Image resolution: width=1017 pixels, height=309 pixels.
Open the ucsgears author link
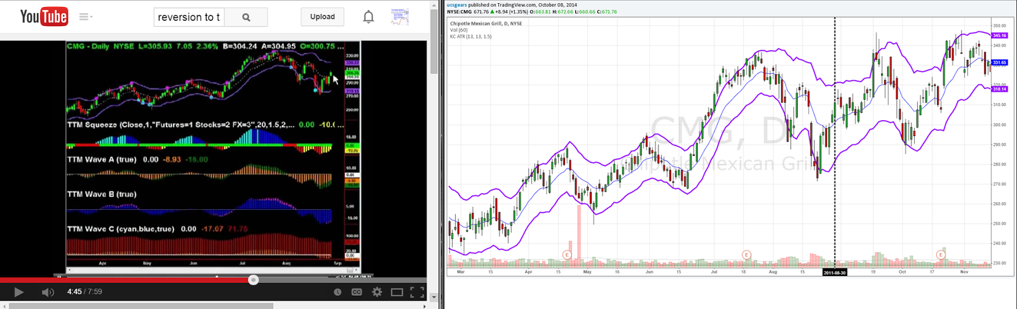[456, 5]
